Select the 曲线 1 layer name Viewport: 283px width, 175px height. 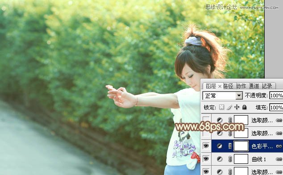pyautogui.click(x=259, y=159)
